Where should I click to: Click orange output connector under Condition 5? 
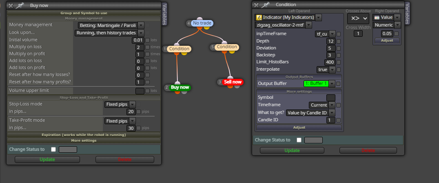[225, 51]
